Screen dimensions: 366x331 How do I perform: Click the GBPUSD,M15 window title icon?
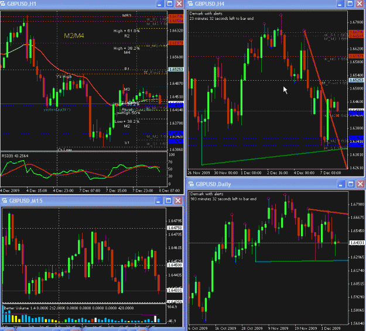pos(4,201)
